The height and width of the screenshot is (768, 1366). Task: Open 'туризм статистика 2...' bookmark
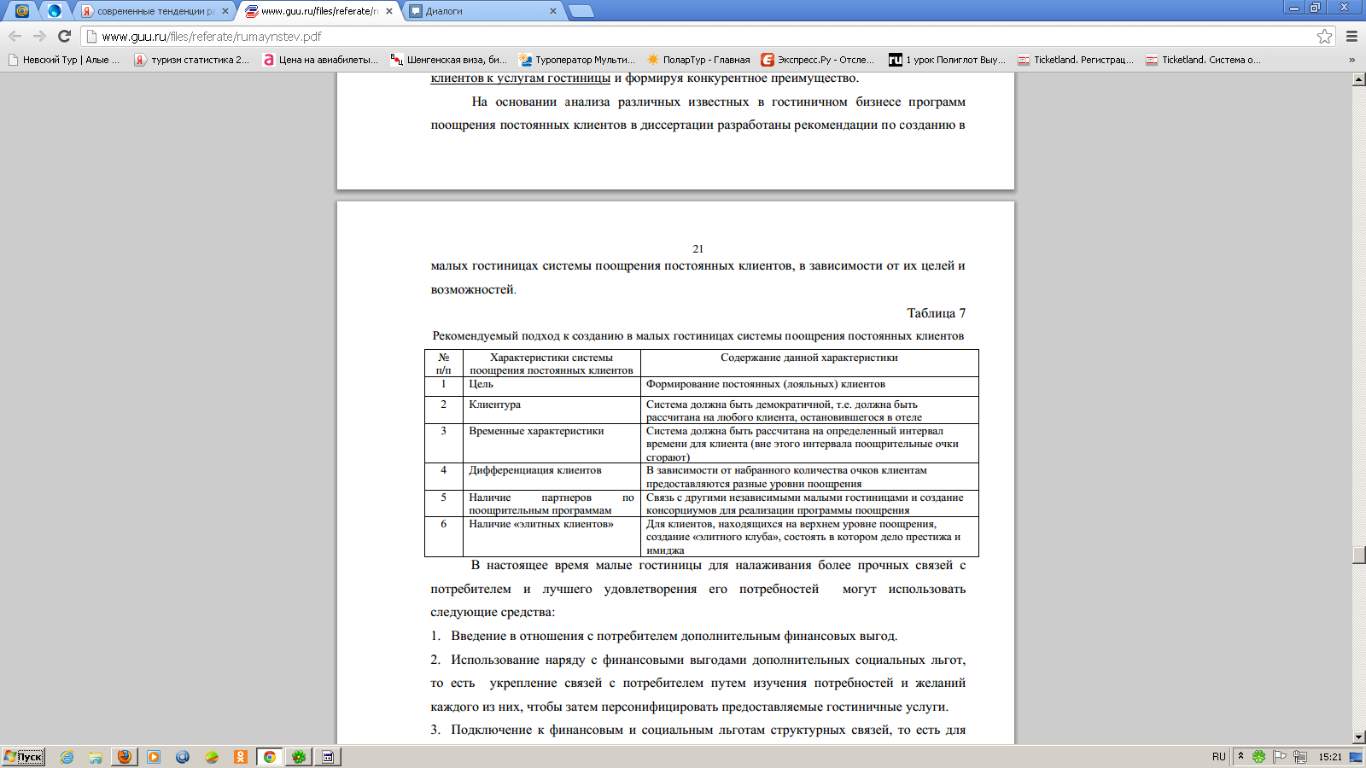192,60
